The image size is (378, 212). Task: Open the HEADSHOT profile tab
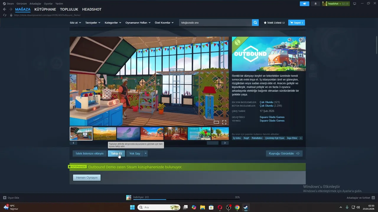[92, 9]
